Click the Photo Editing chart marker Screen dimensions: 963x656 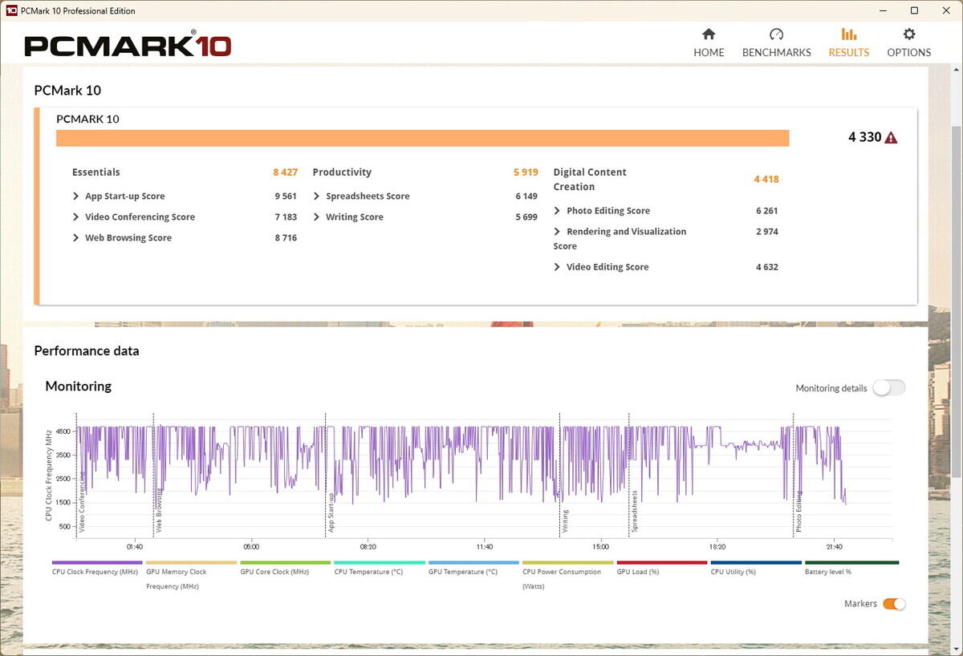798,512
